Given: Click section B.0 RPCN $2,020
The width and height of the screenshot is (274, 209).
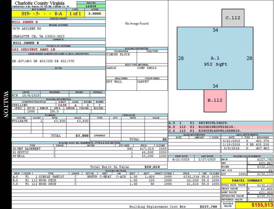Looking at the screenshot, I should [x=193, y=180].
